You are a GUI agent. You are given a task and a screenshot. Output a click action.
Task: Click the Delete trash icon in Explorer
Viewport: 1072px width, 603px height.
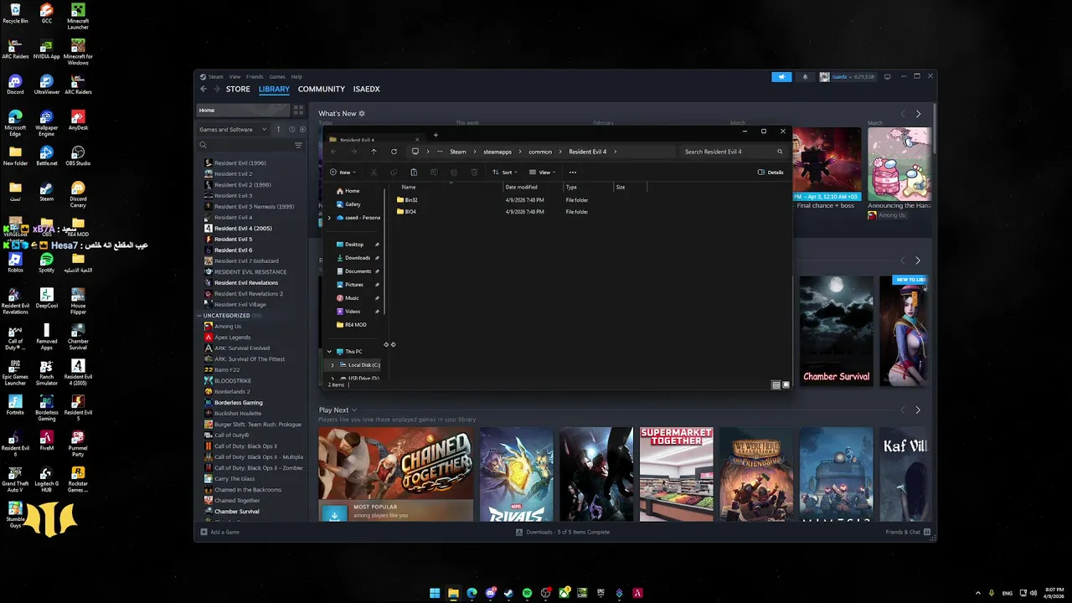click(474, 173)
